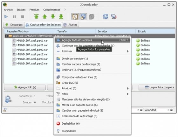Expand the Remover submenu arrow
This screenshot has height=137, width=178.
(x=128, y=51)
